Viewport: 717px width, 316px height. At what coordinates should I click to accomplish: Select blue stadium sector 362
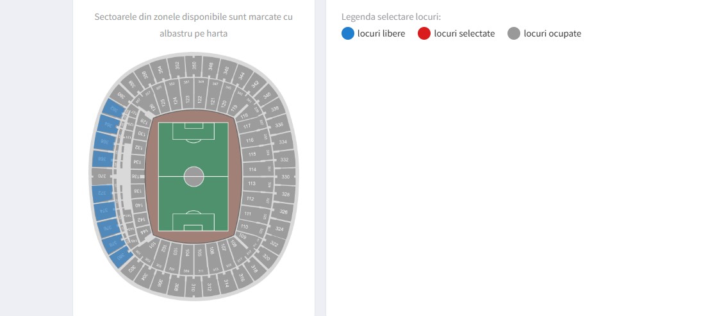pos(116,110)
